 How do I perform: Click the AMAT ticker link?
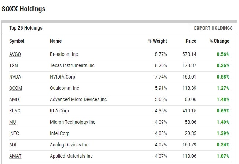click(x=15, y=156)
